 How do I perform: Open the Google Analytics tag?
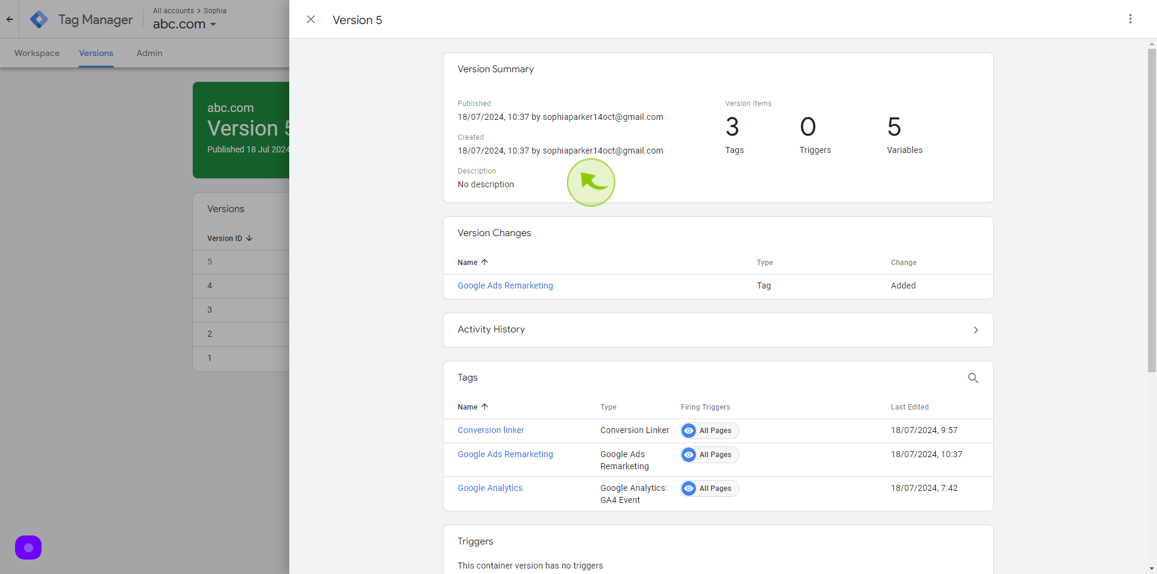(x=490, y=488)
